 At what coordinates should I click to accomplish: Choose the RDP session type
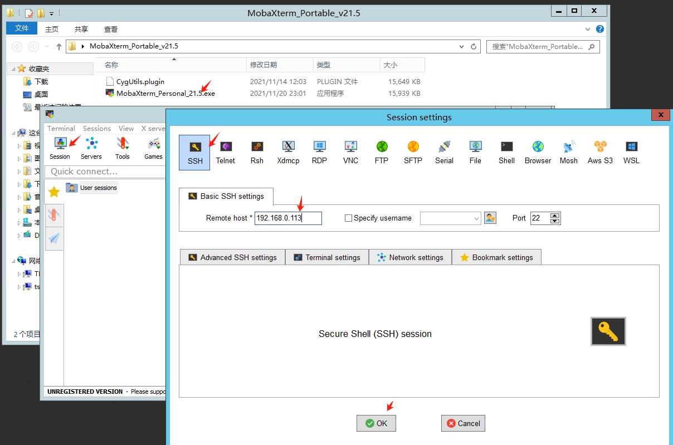(319, 153)
